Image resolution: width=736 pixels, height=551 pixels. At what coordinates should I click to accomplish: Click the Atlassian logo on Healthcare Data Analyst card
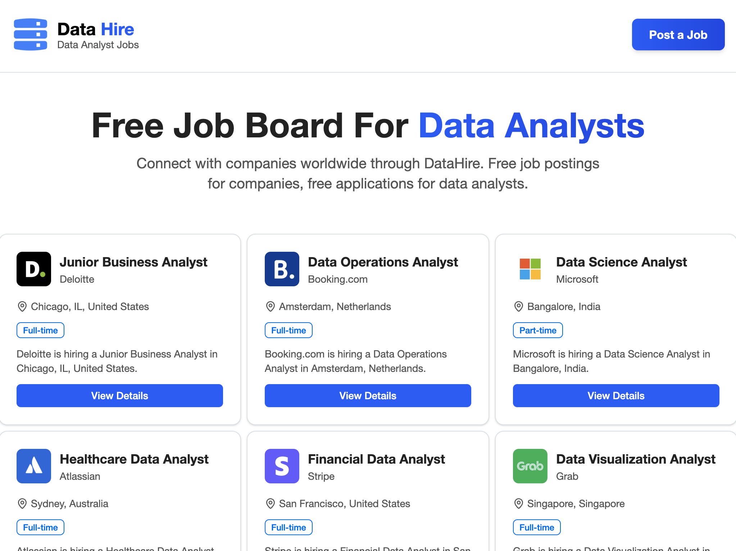coord(33,466)
